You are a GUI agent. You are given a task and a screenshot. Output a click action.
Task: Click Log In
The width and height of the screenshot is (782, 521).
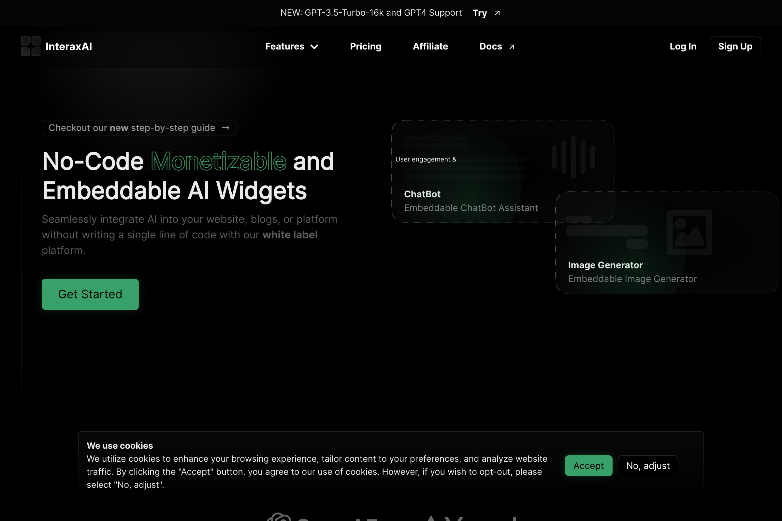(683, 47)
